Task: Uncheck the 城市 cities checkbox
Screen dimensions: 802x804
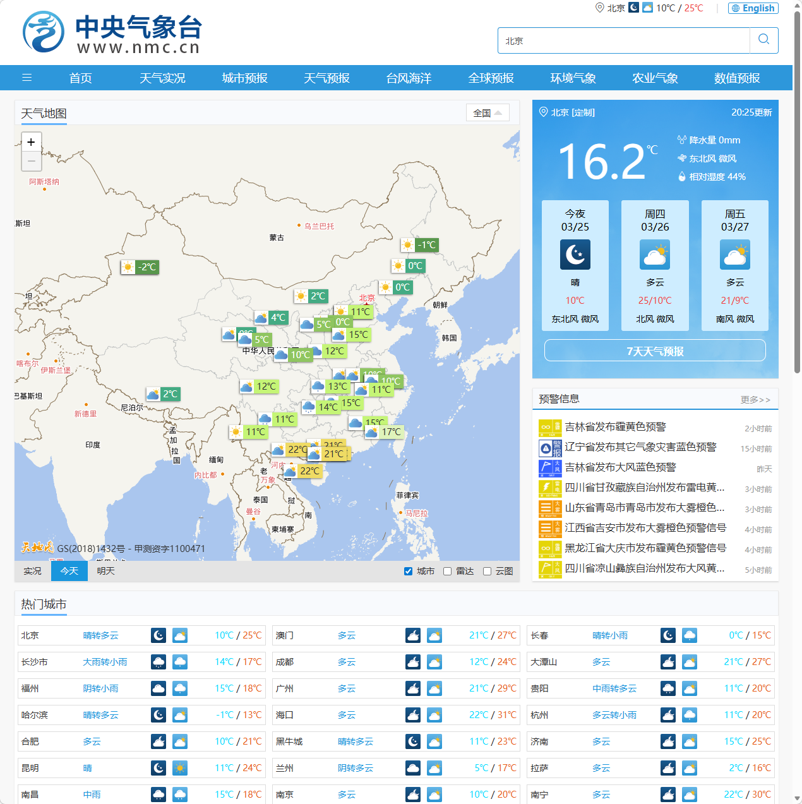Action: (x=408, y=571)
